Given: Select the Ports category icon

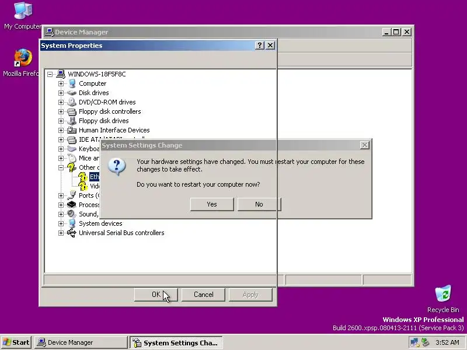Looking at the screenshot, I should pos(72,195).
